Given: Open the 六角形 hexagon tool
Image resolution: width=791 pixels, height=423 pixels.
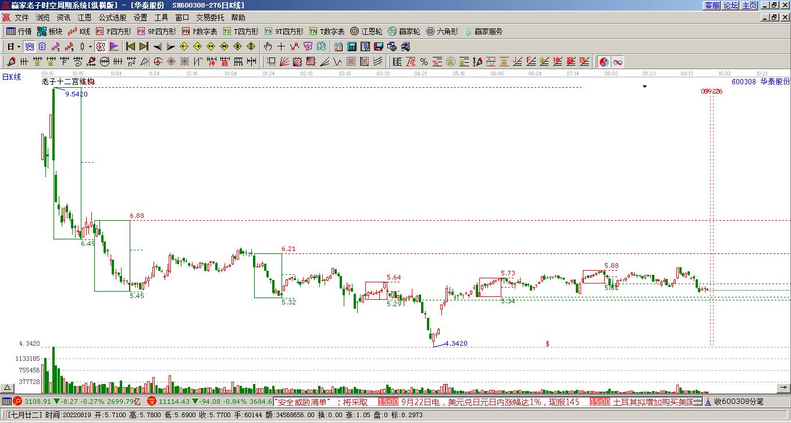Looking at the screenshot, I should click(442, 31).
